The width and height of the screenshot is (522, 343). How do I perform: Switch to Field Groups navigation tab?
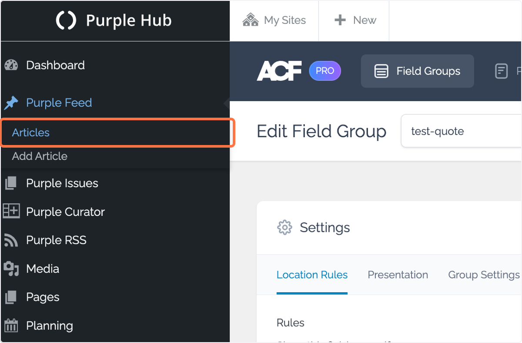click(417, 71)
